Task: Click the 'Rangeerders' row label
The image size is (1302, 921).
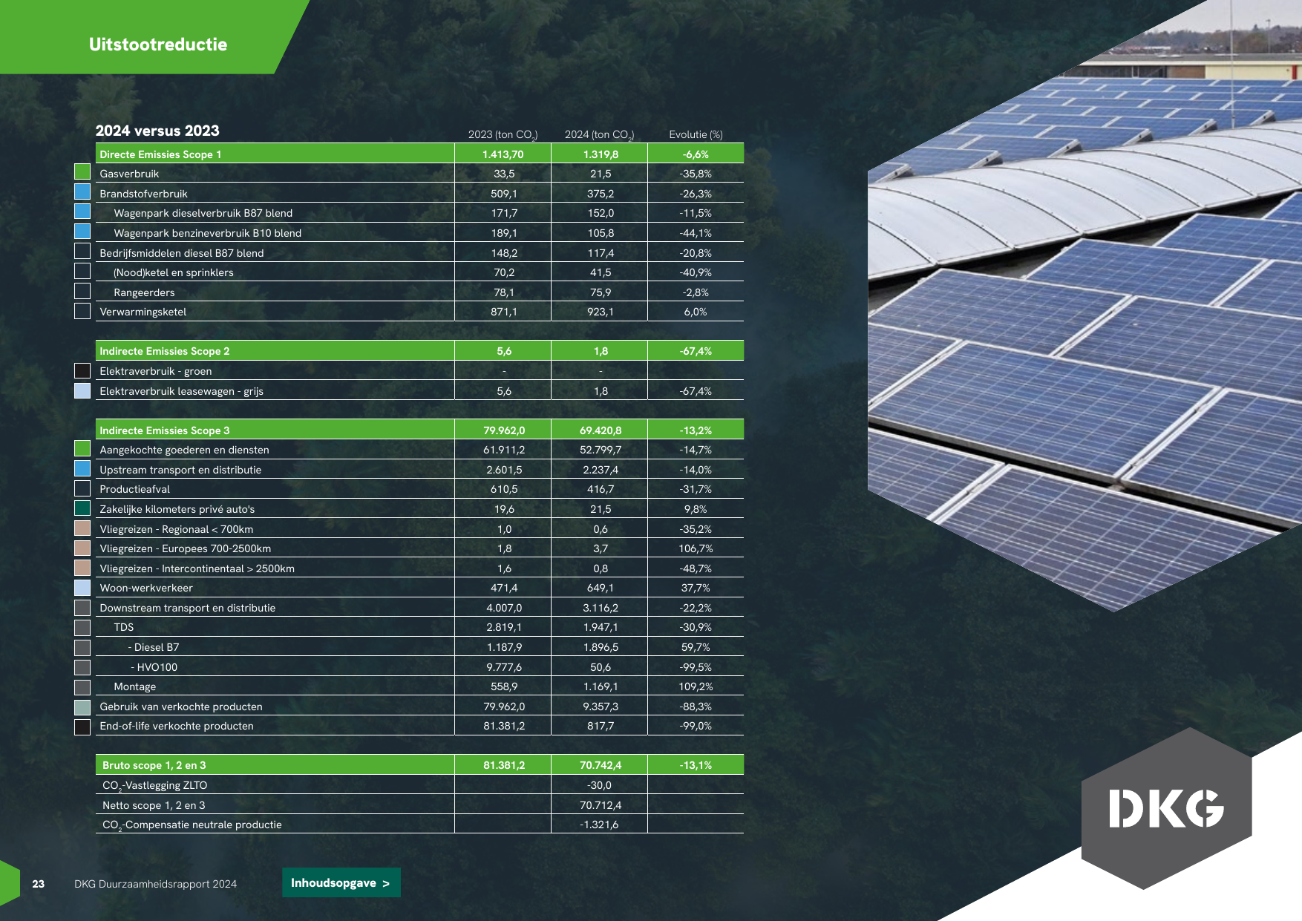Action: coord(144,292)
